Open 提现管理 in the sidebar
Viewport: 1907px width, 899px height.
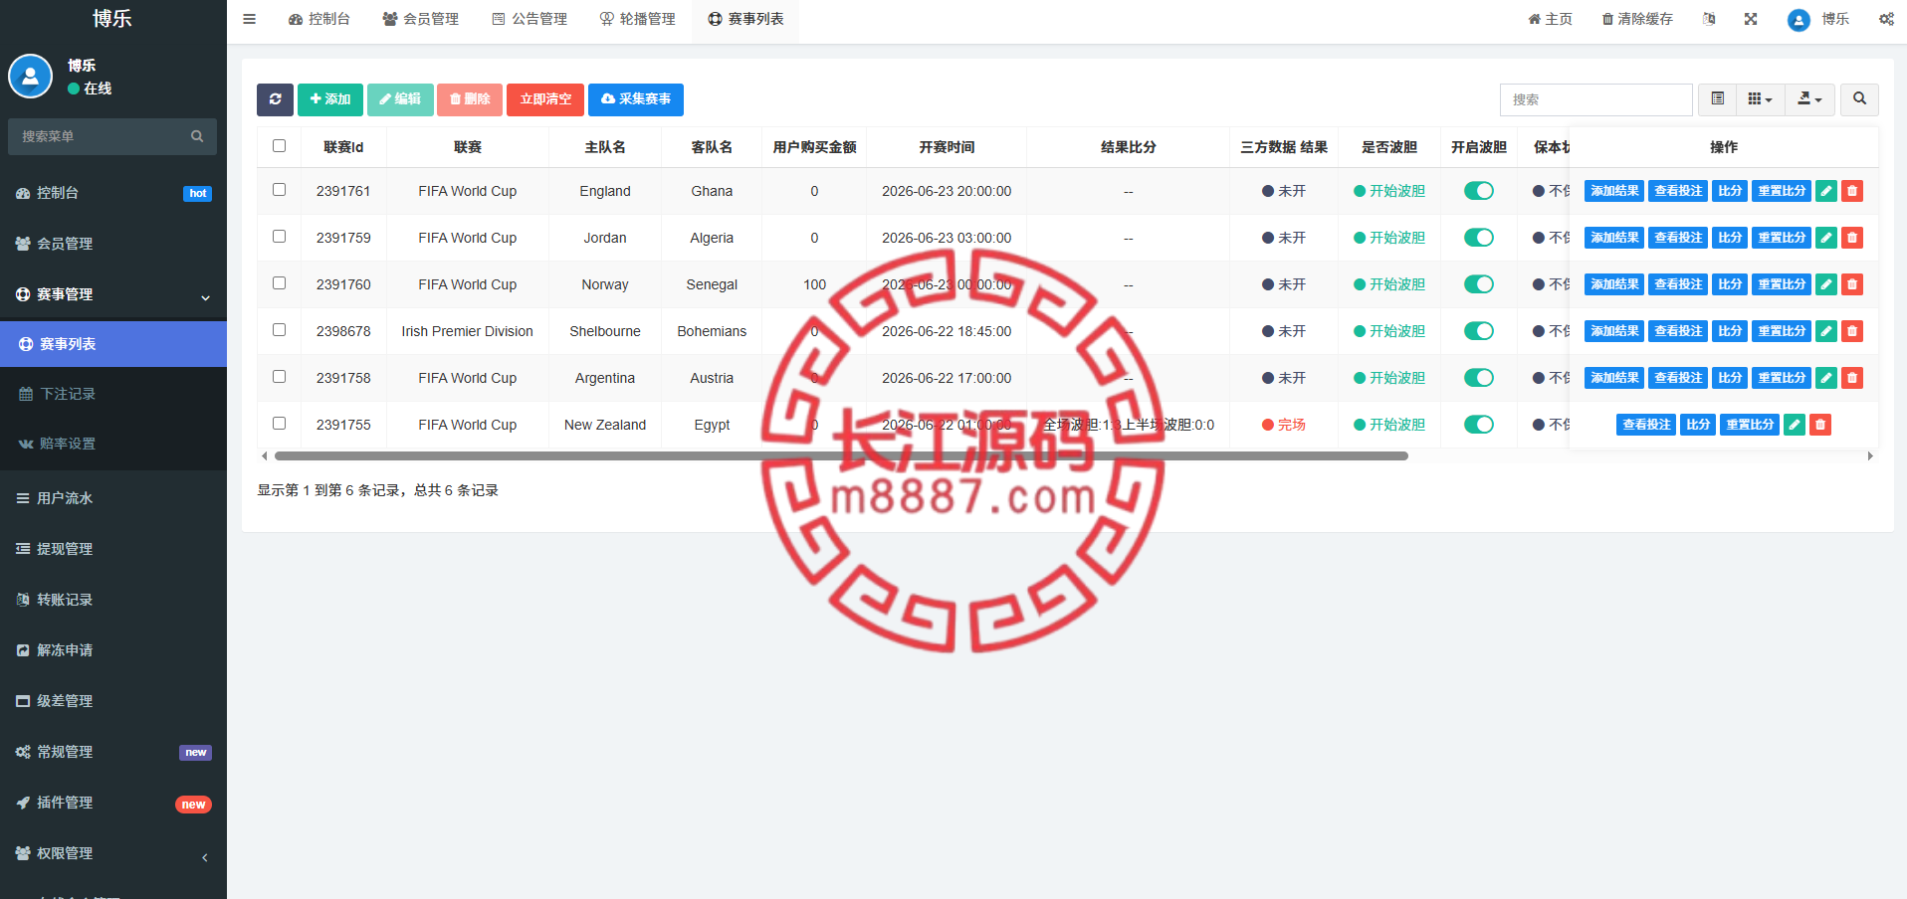[113, 549]
